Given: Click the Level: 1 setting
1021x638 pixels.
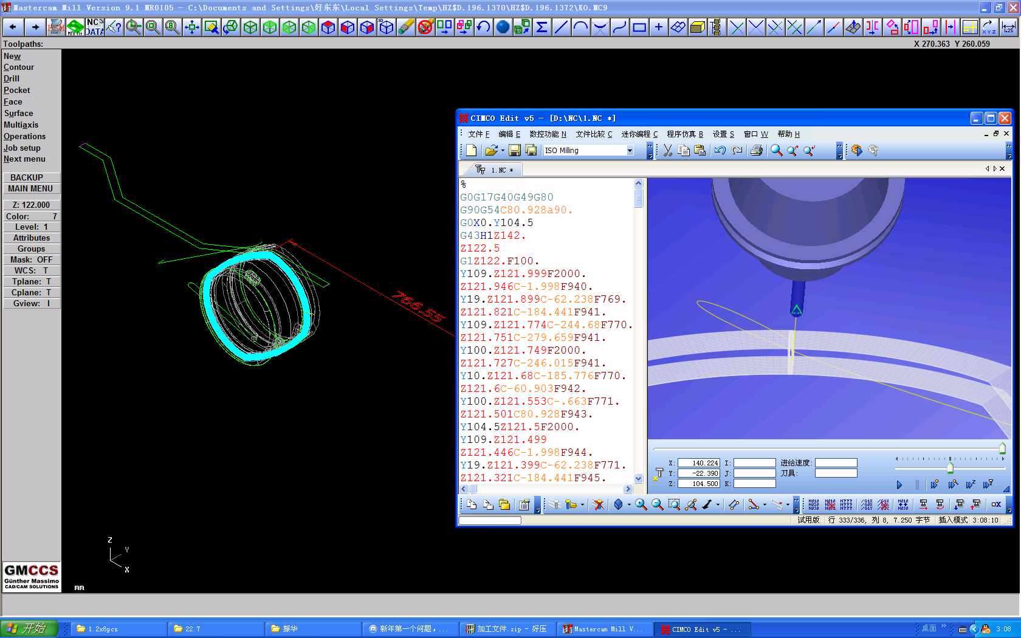Looking at the screenshot, I should (x=32, y=227).
